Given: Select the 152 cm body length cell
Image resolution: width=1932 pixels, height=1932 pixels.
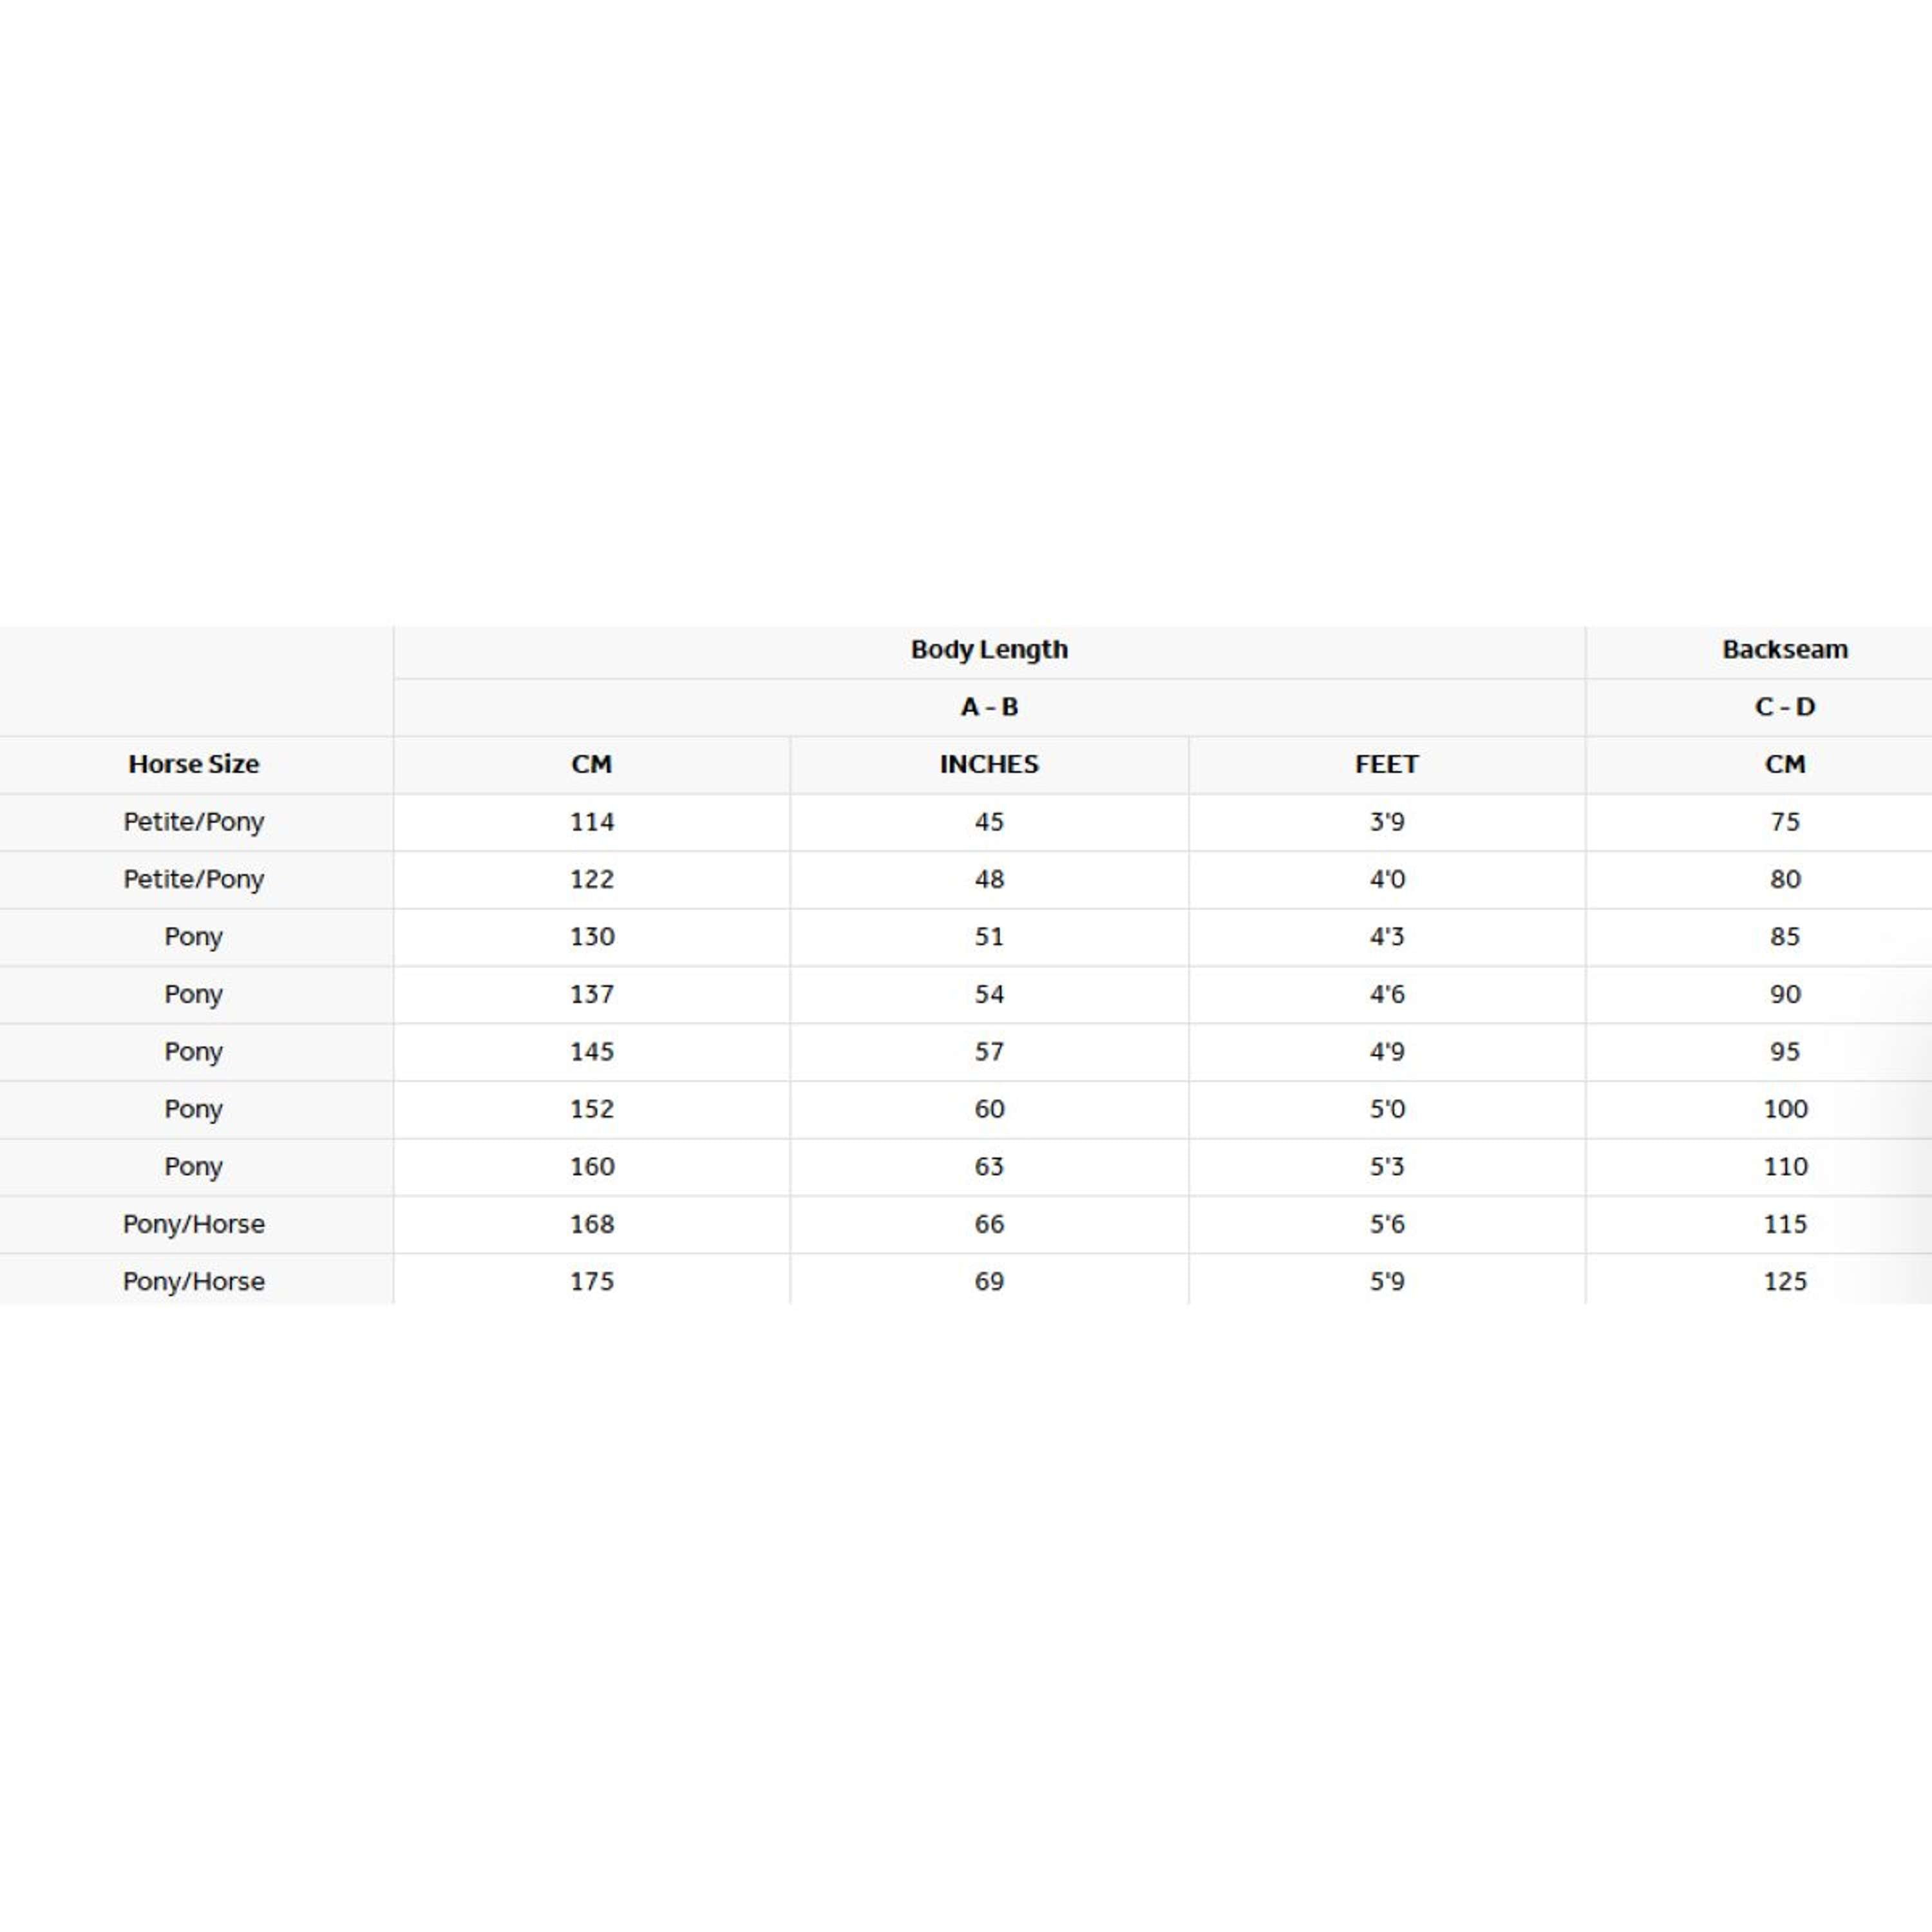Looking at the screenshot, I should (591, 1109).
